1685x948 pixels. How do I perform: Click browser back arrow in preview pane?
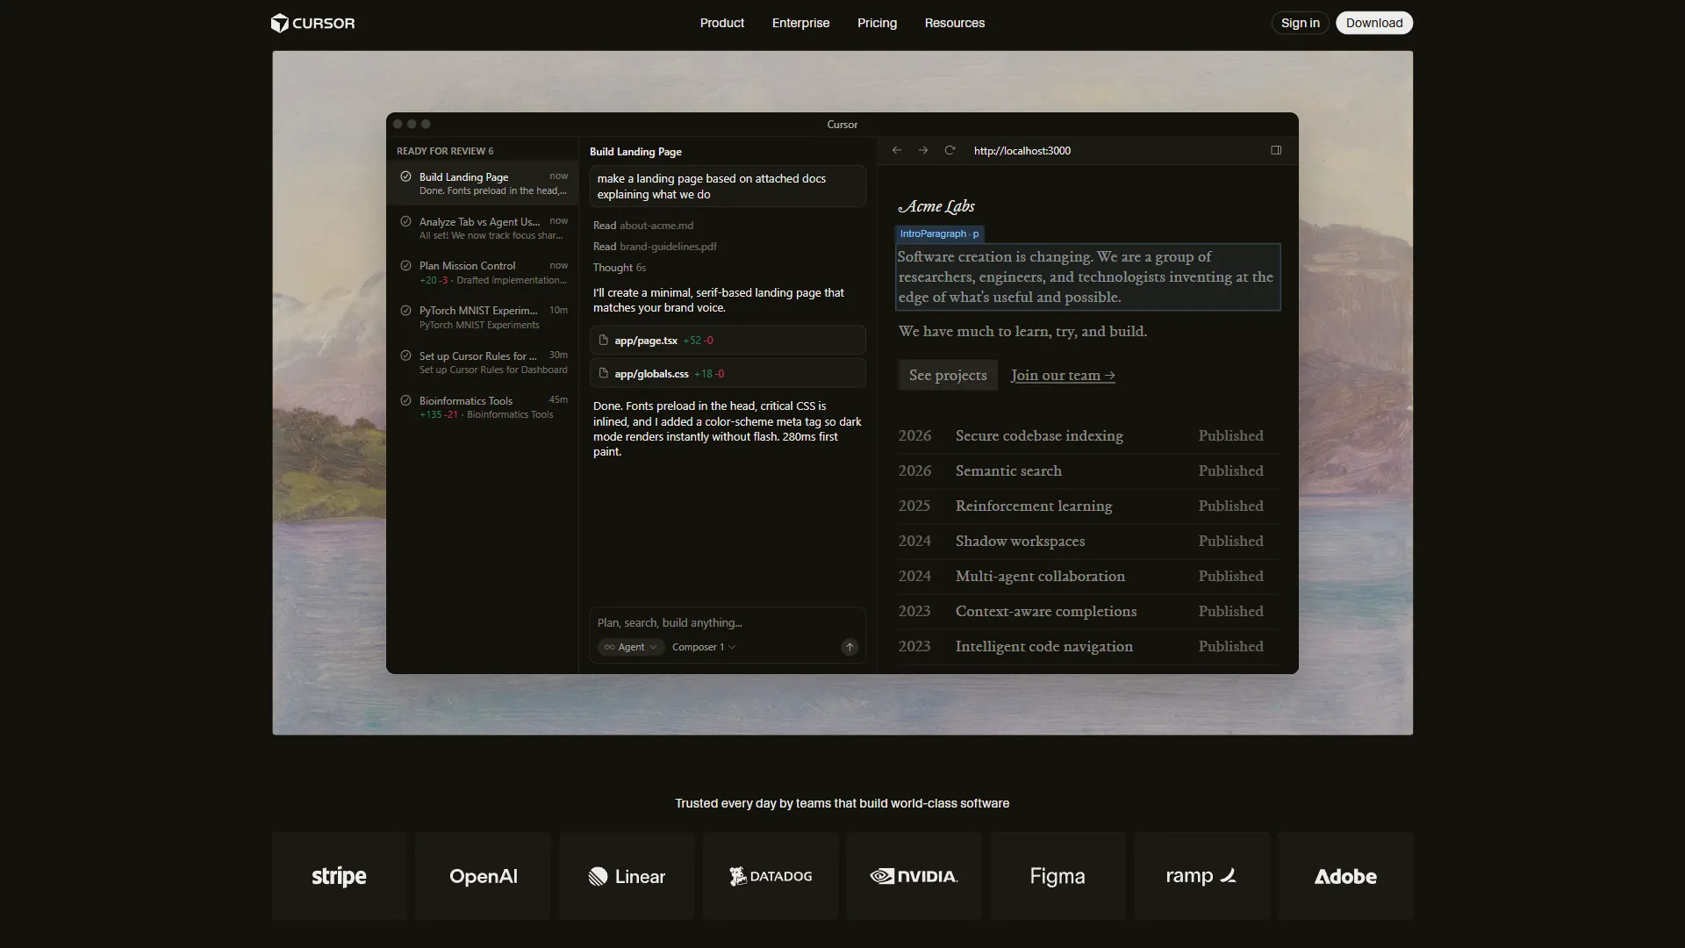coord(897,150)
